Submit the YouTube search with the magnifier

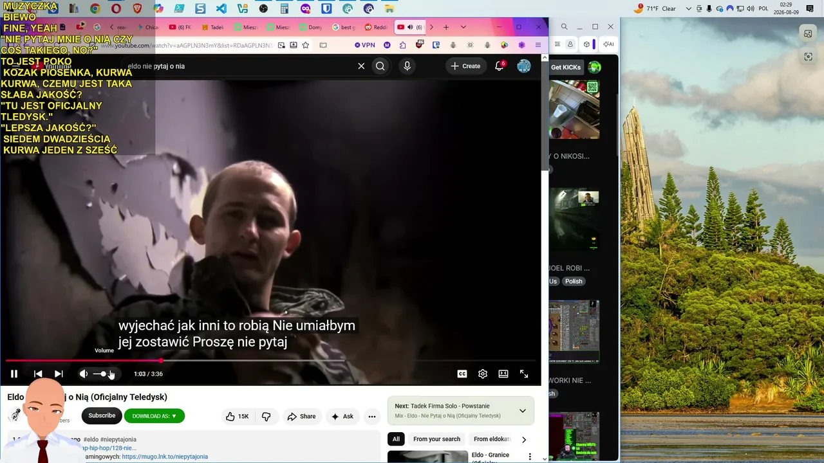click(380, 66)
